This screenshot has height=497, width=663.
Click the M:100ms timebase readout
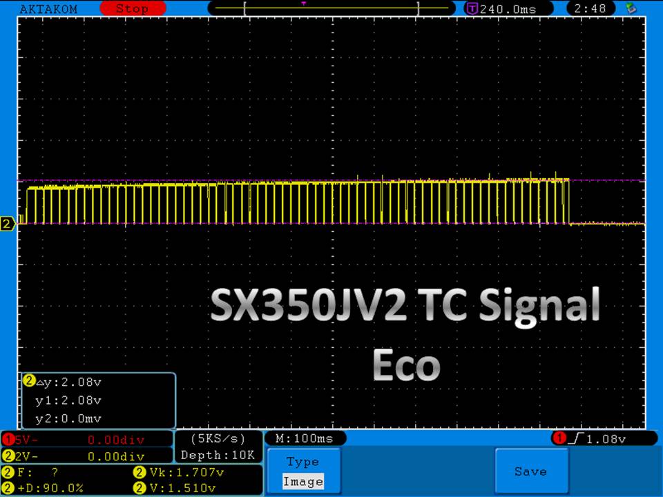(305, 439)
